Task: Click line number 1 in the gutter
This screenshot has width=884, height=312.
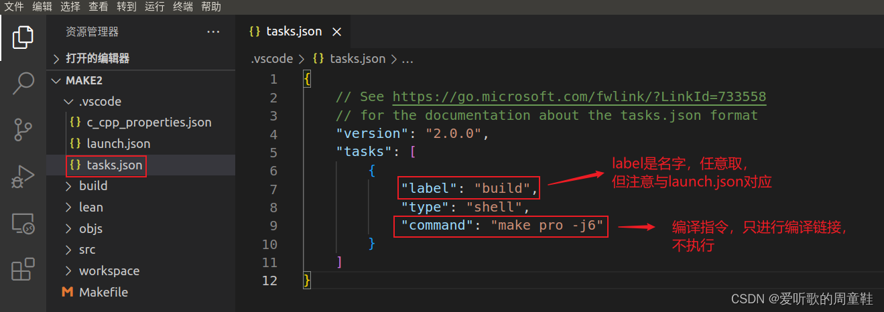Action: [273, 80]
